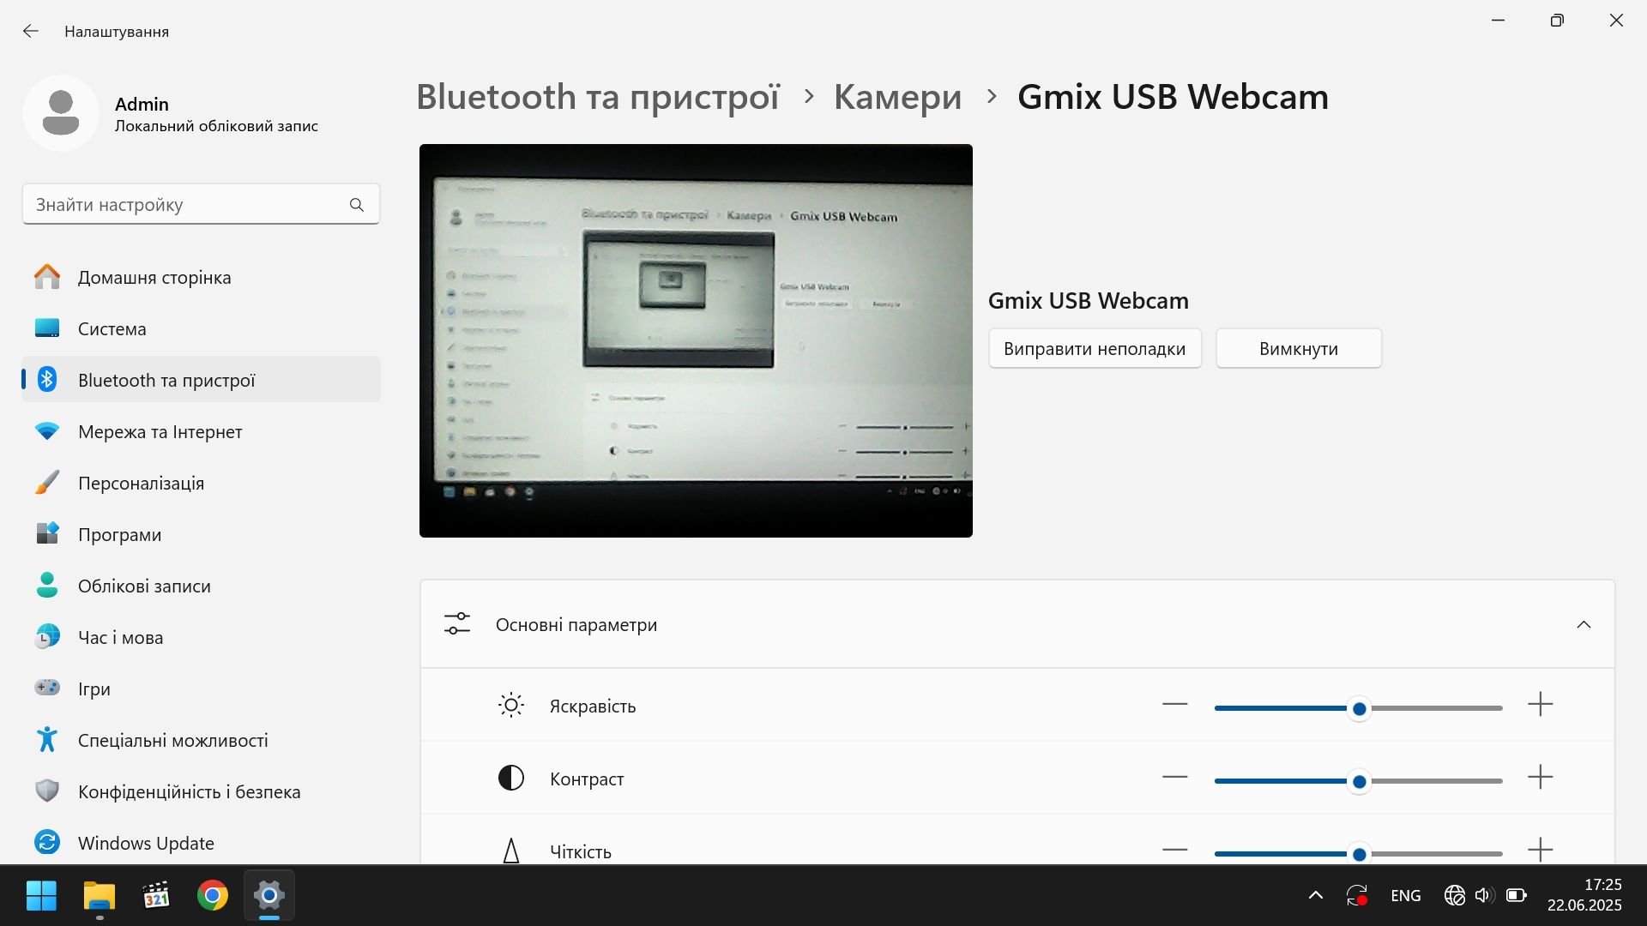Viewport: 1647px width, 926px height.
Task: Click the Яскравість sun icon
Action: 511,705
